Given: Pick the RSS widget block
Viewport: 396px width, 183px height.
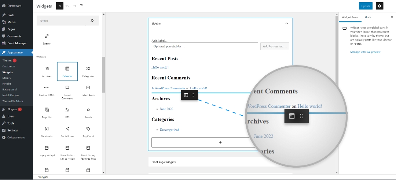Looking at the screenshot, I should coord(67,112).
